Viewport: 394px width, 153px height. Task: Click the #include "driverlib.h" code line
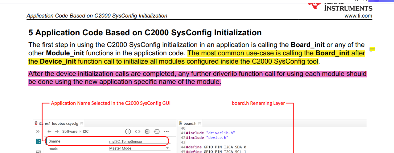tap(211, 133)
